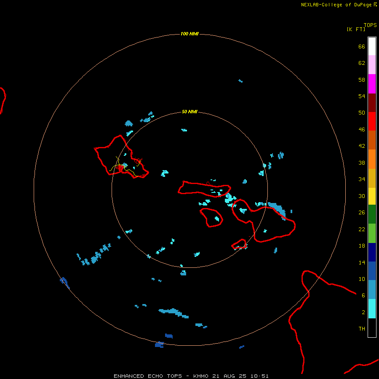Click the legend value 42
The height and width of the screenshot is (379, 379).
362,146
